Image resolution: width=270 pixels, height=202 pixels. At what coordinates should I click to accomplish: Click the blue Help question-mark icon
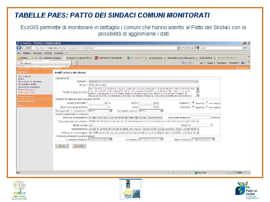click(243, 63)
